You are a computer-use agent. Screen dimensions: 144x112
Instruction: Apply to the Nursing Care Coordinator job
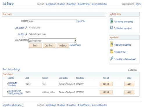click(129, 84)
